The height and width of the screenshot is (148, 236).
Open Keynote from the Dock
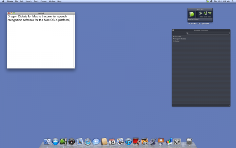point(161,142)
